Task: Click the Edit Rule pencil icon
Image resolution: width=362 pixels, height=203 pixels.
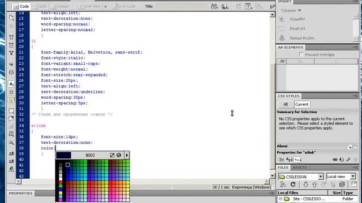Action: pyautogui.click(x=348, y=160)
